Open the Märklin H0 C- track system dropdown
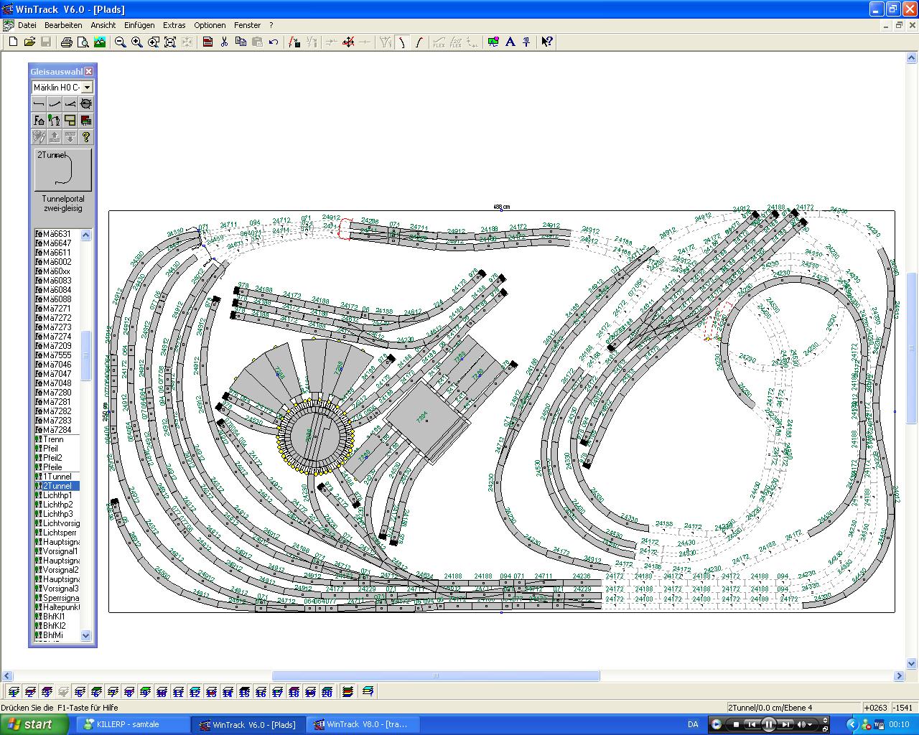919x735 pixels. [x=88, y=87]
